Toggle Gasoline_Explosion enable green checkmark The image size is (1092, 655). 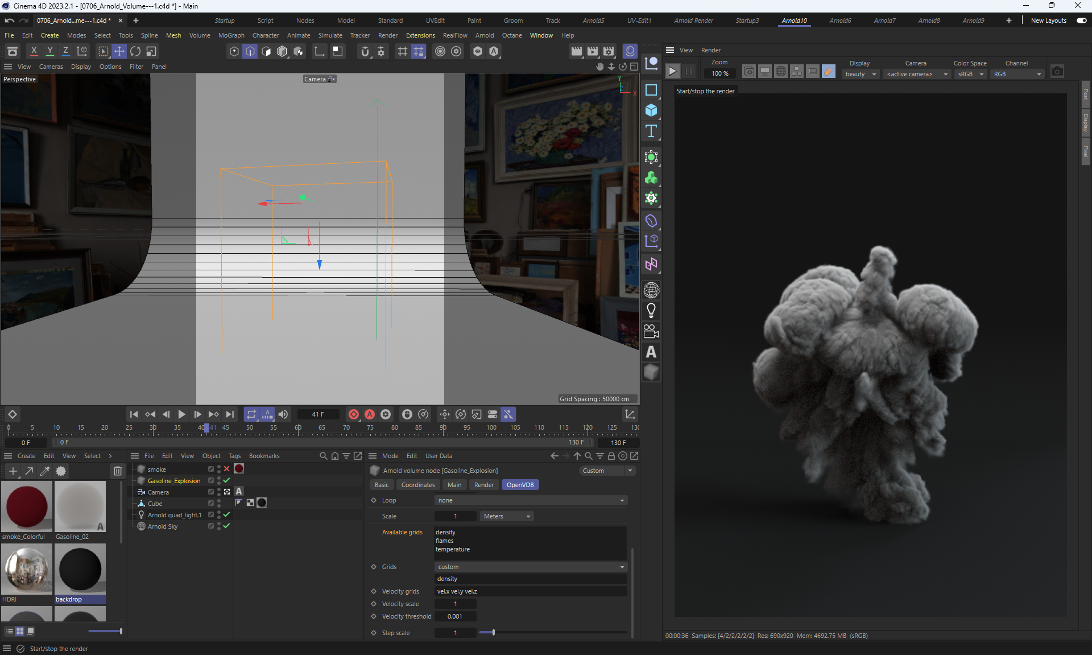click(x=226, y=480)
